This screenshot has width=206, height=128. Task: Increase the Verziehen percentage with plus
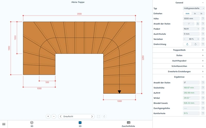click(198, 39)
